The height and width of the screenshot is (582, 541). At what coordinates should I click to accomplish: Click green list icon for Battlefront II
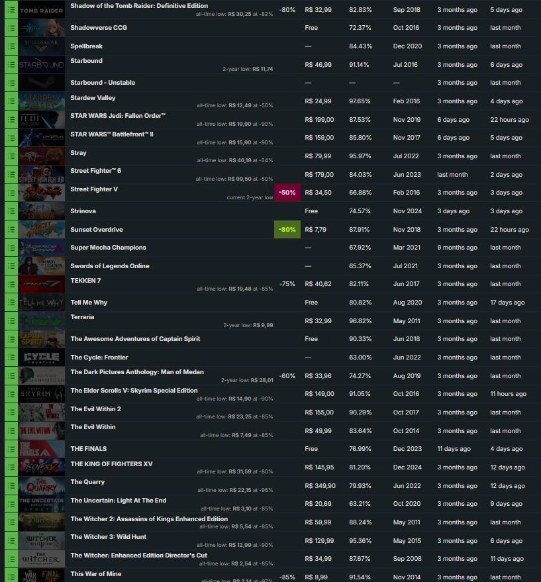click(11, 138)
